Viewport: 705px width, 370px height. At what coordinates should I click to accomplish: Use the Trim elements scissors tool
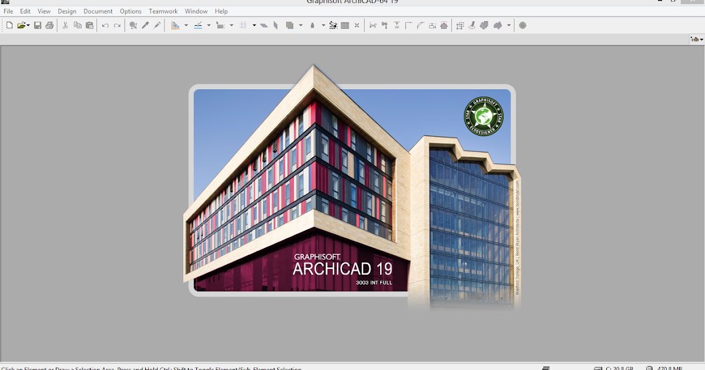372,25
